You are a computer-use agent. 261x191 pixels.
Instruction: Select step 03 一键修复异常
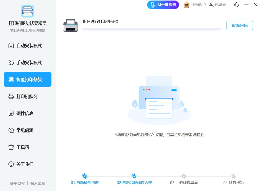184,183
